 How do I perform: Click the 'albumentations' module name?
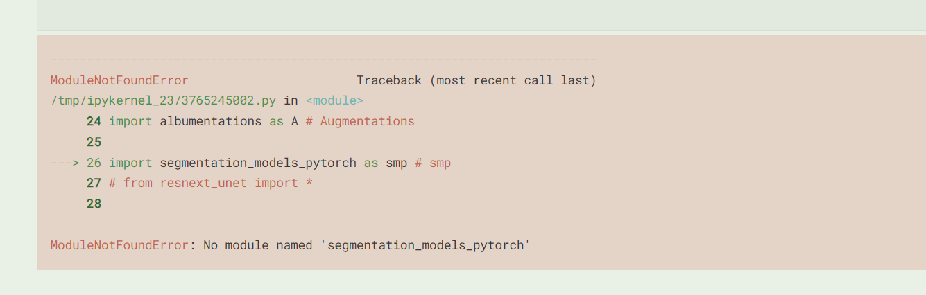pyautogui.click(x=211, y=121)
